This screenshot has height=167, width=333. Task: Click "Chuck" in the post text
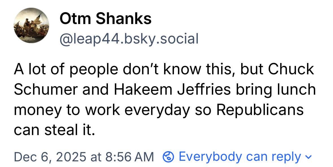coord(291,70)
